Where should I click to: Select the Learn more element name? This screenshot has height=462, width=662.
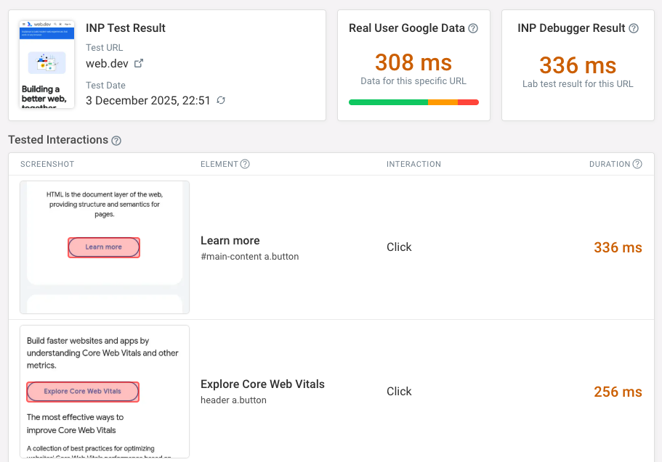(x=230, y=240)
